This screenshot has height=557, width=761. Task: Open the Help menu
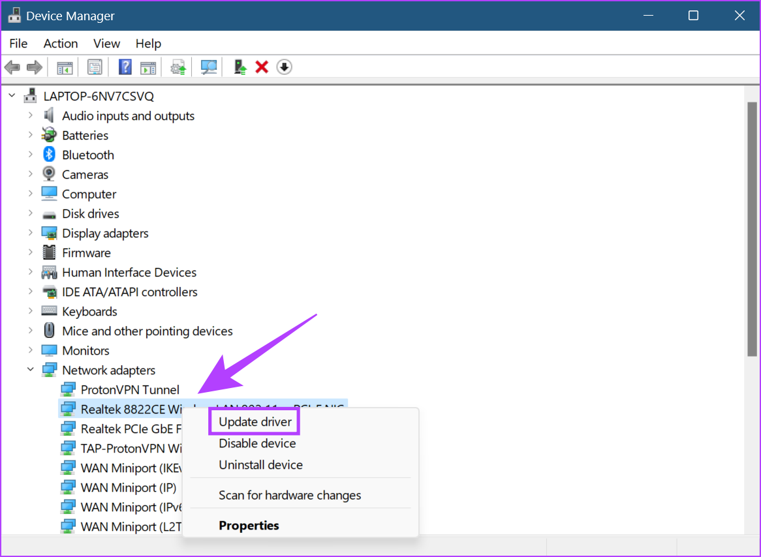(x=148, y=43)
